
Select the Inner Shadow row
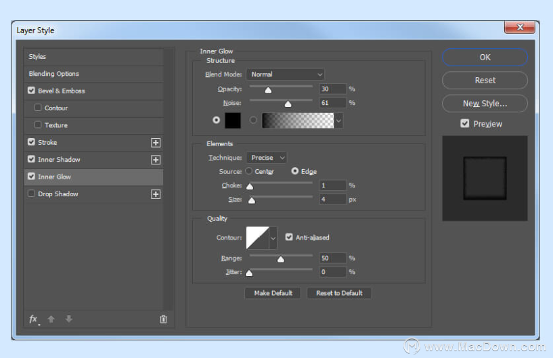(93, 160)
